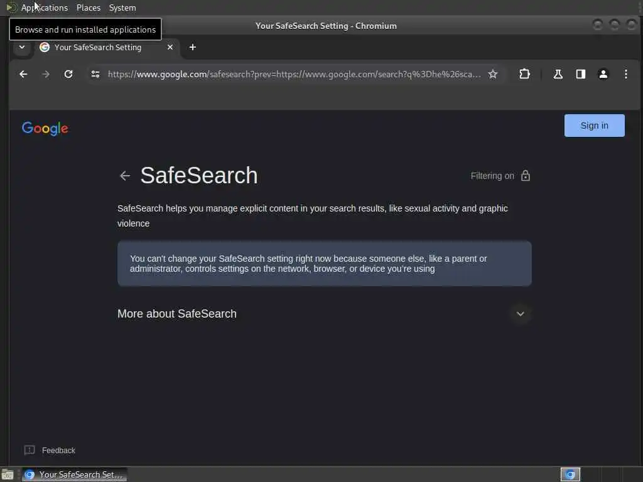The image size is (643, 482).
Task: Click the Filtering on status text
Action: click(492, 176)
